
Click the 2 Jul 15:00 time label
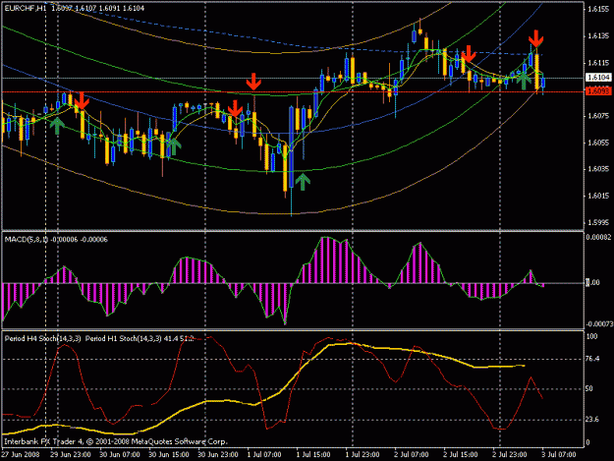tap(461, 454)
